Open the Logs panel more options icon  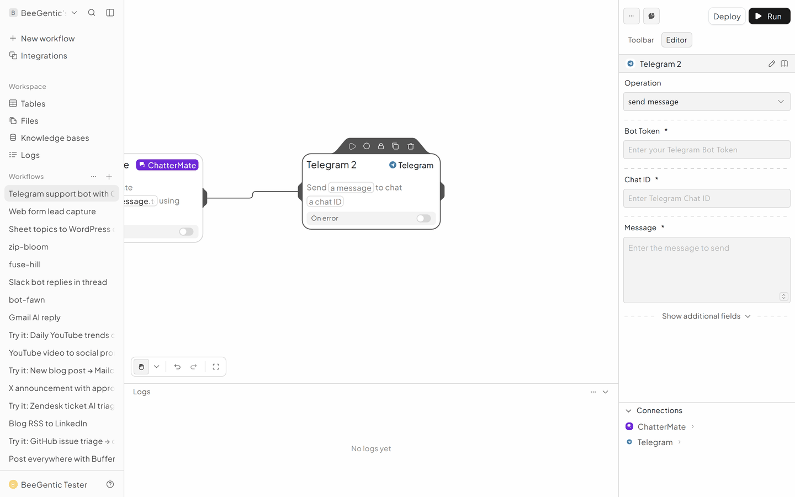coord(593,392)
